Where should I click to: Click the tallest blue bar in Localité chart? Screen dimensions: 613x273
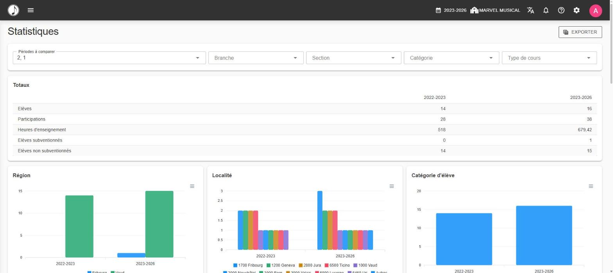pos(320,220)
